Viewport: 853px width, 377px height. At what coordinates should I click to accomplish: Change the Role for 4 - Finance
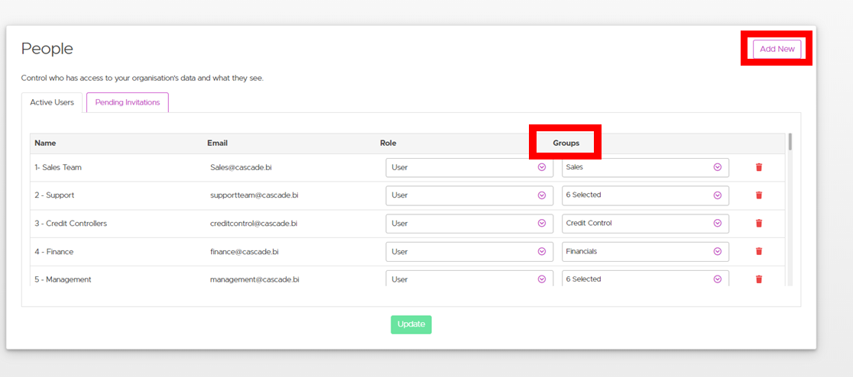point(469,251)
